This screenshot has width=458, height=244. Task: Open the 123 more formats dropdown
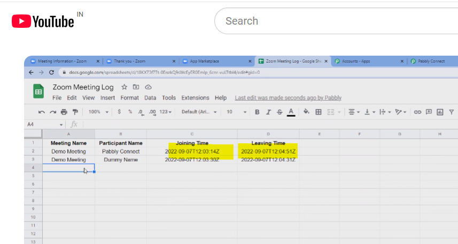point(165,112)
